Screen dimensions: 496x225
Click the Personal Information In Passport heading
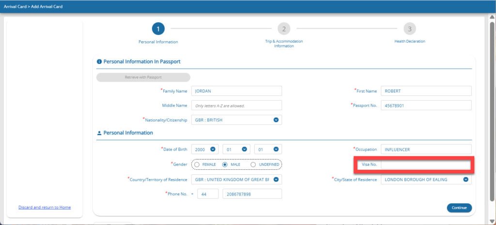click(x=142, y=61)
